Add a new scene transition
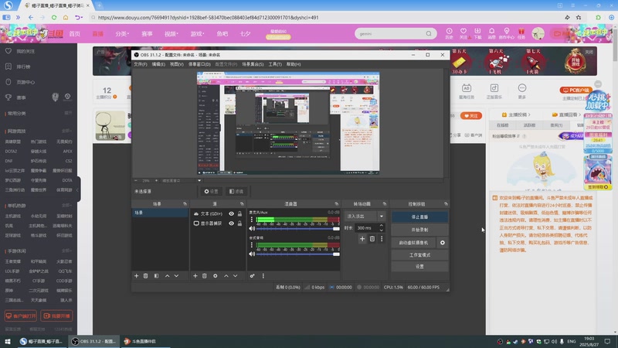This screenshot has width=618, height=348. coord(362,239)
